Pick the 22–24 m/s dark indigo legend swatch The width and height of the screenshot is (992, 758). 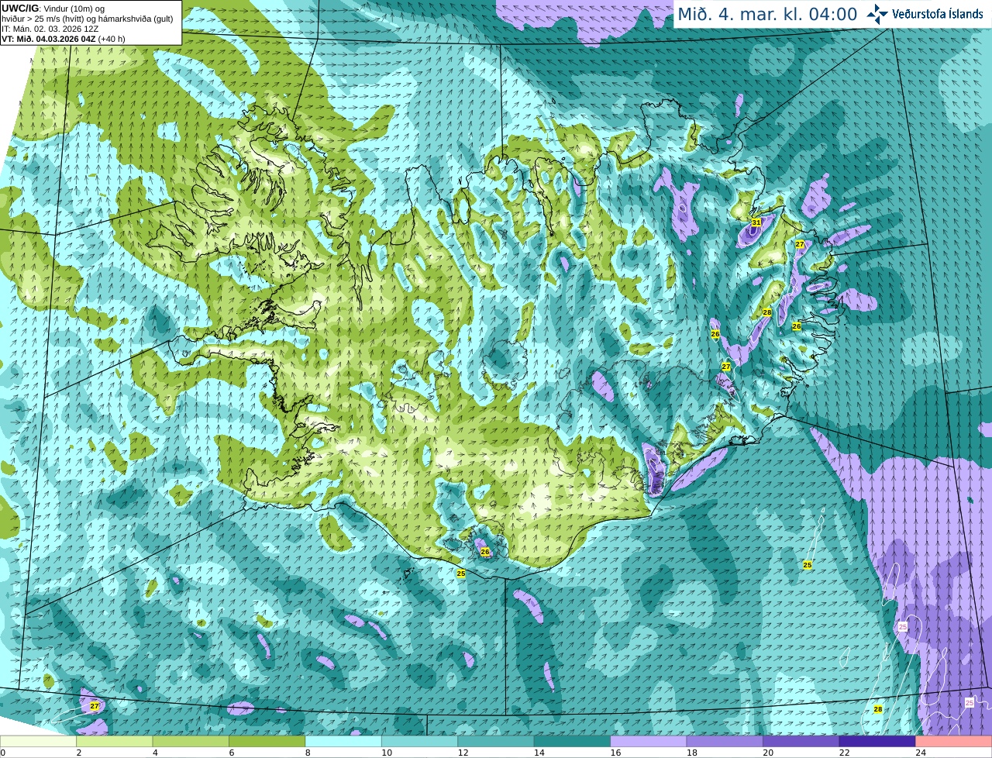(x=877, y=741)
